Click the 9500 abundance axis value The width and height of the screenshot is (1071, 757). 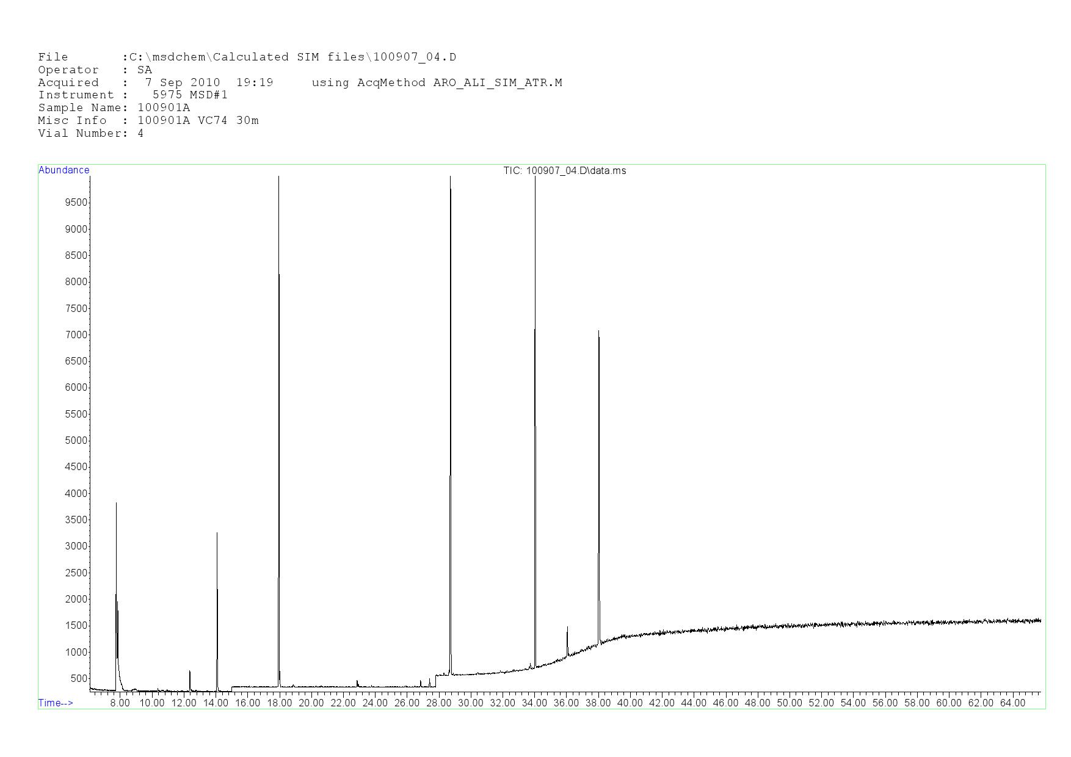76,203
